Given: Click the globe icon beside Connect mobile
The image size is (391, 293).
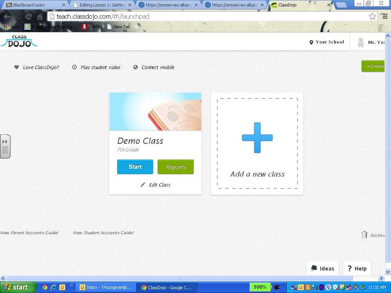Looking at the screenshot, I should (136, 67).
